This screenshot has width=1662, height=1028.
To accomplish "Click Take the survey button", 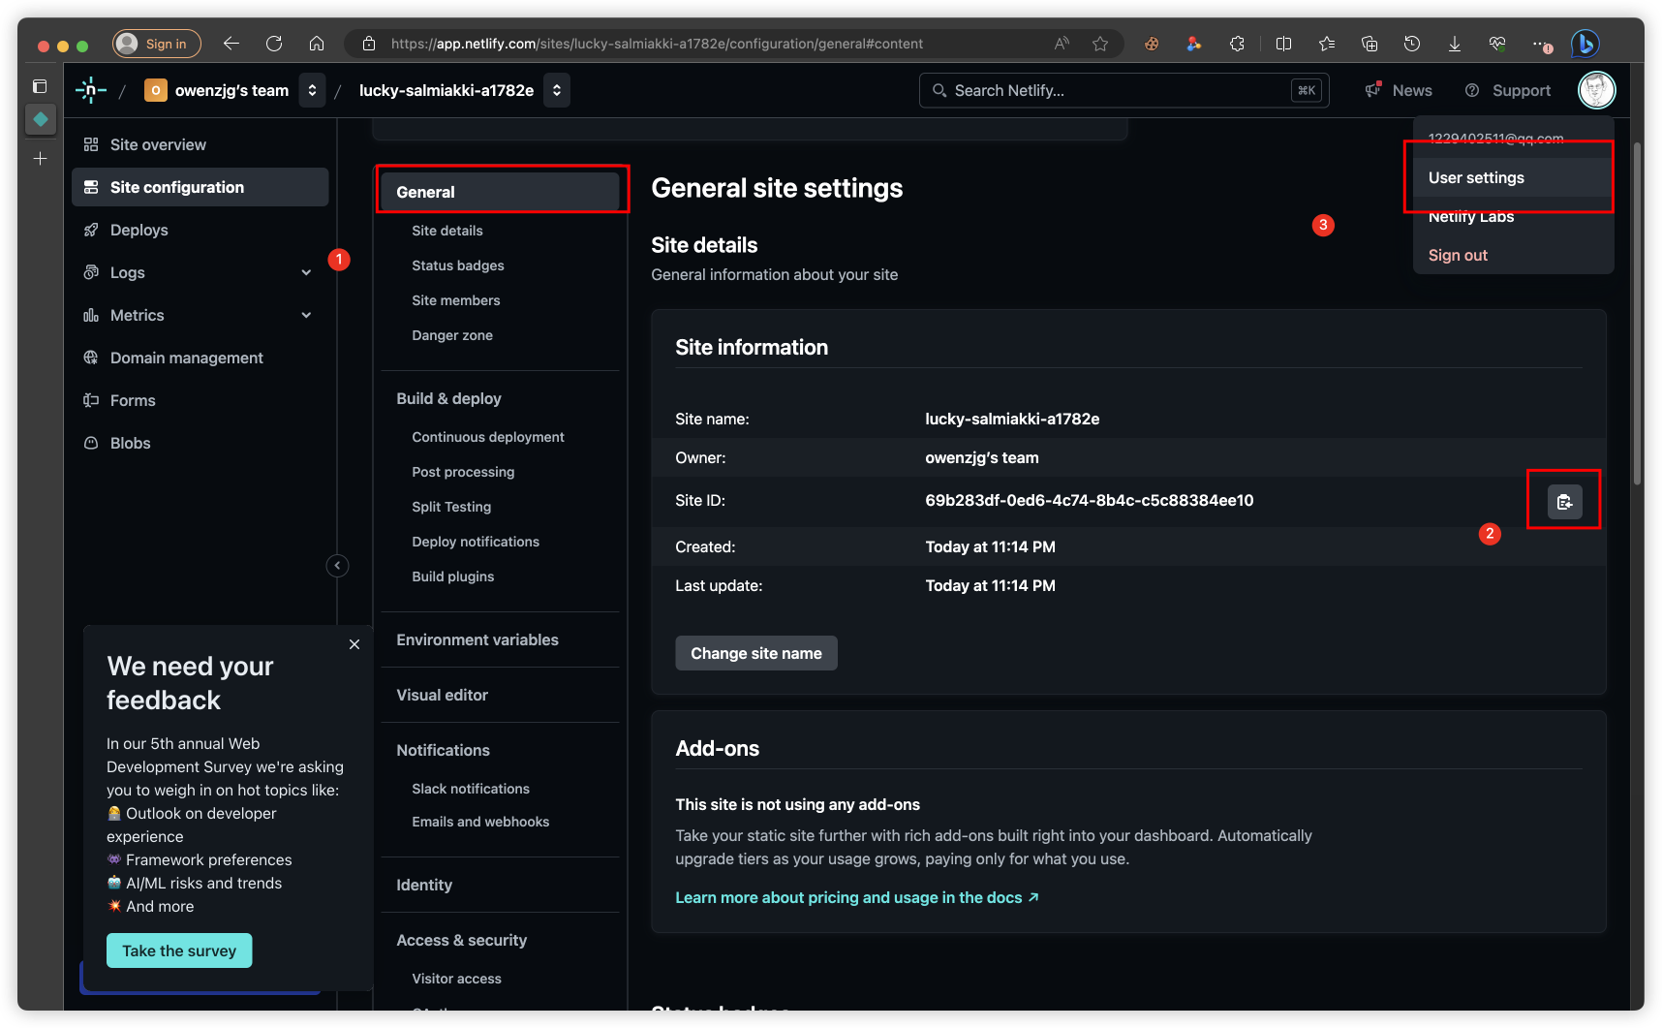I will click(x=179, y=950).
